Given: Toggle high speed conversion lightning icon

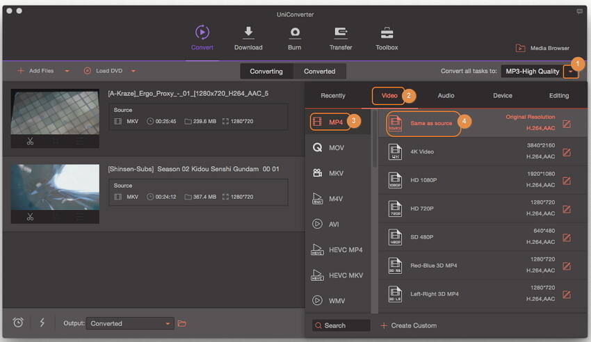Looking at the screenshot, I should [42, 323].
